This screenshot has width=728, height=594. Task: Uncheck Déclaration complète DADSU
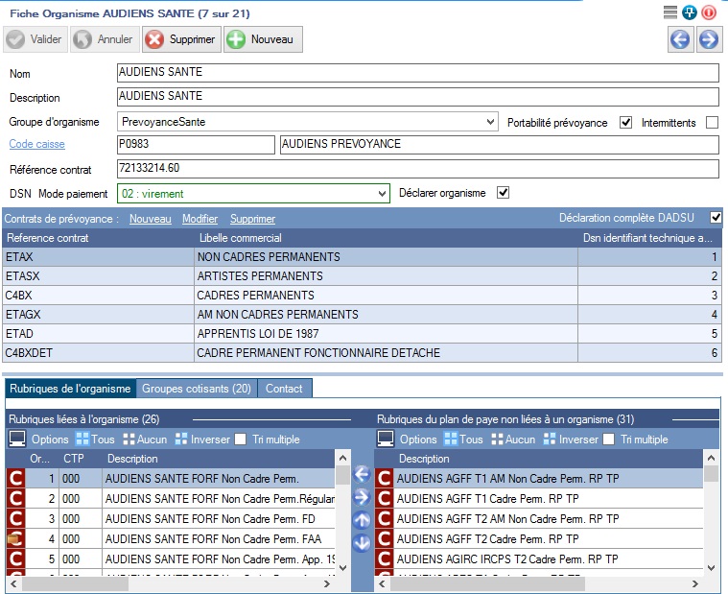pos(715,218)
